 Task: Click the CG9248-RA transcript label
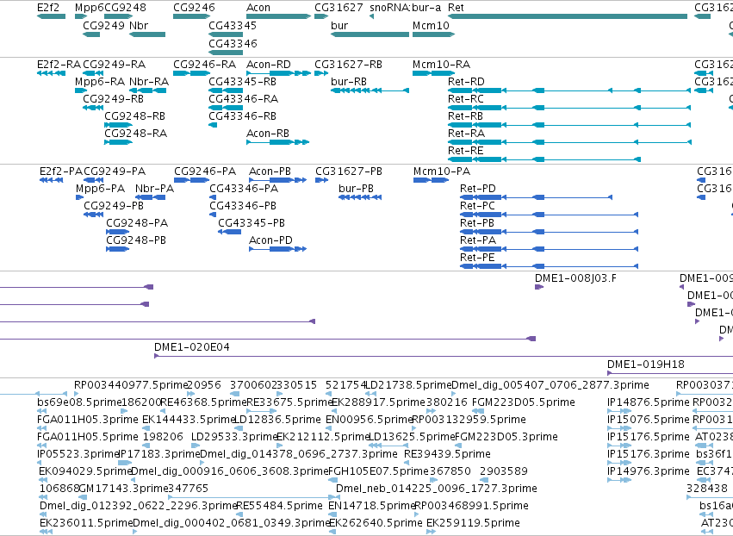[x=135, y=134]
